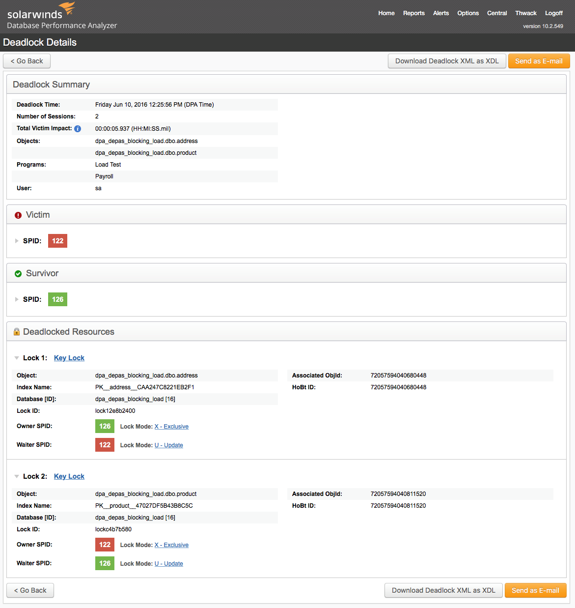Viewport: 575px width, 608px height.
Task: Click the Deadlocked Resources lock icon
Action: (17, 332)
